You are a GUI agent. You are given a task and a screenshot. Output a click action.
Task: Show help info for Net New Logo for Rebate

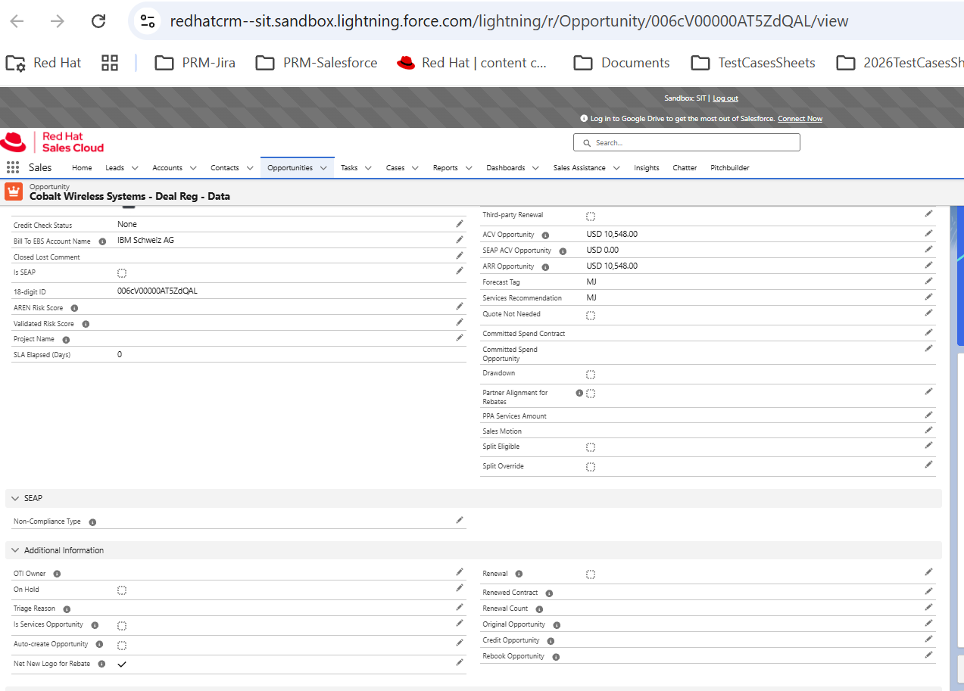coord(101,664)
